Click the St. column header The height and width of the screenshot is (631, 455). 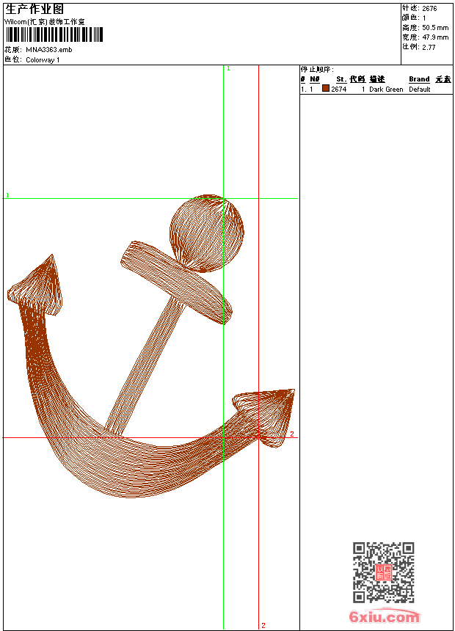point(341,79)
